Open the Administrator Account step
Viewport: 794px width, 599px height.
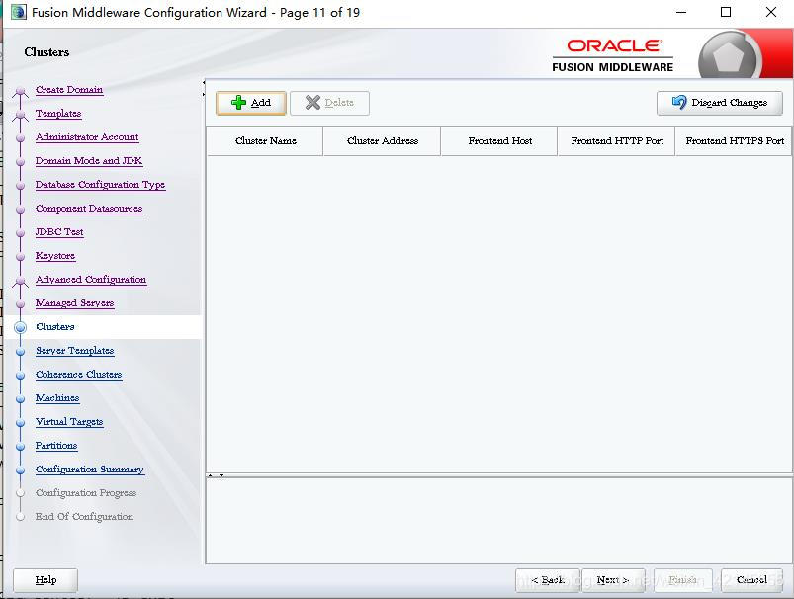coord(87,137)
